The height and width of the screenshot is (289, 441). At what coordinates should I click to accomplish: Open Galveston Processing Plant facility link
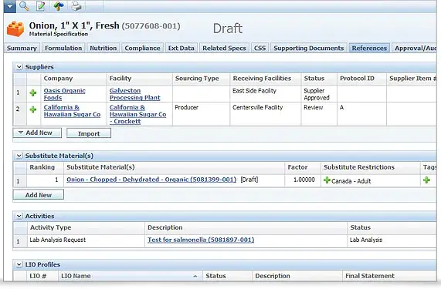pos(134,94)
